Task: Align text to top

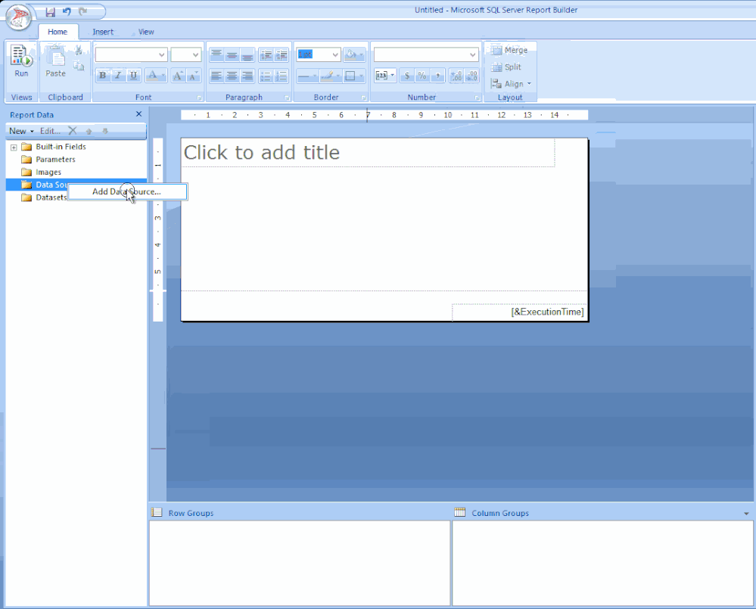Action: 216,55
